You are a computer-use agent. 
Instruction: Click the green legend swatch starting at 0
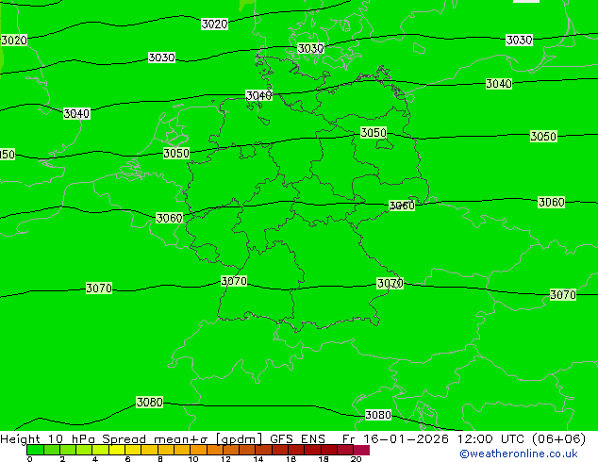(35, 450)
